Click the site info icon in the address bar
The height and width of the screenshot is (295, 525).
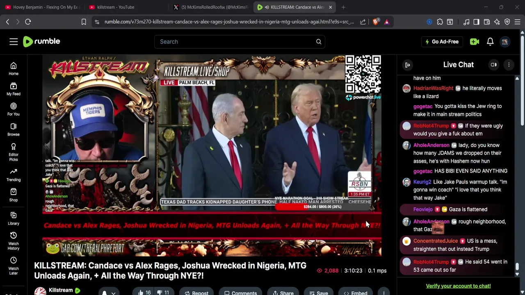(97, 22)
